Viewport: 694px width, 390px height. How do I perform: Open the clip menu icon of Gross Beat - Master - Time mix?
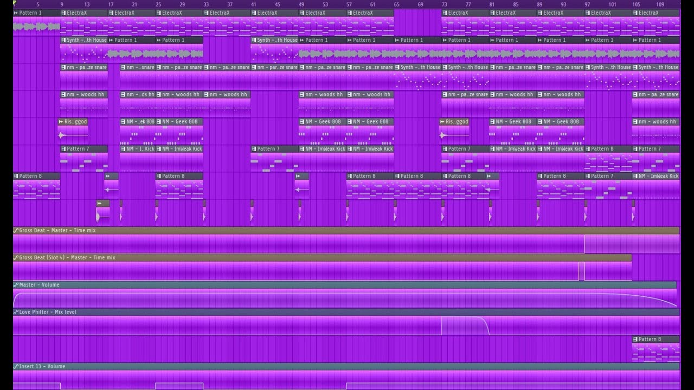(16, 230)
